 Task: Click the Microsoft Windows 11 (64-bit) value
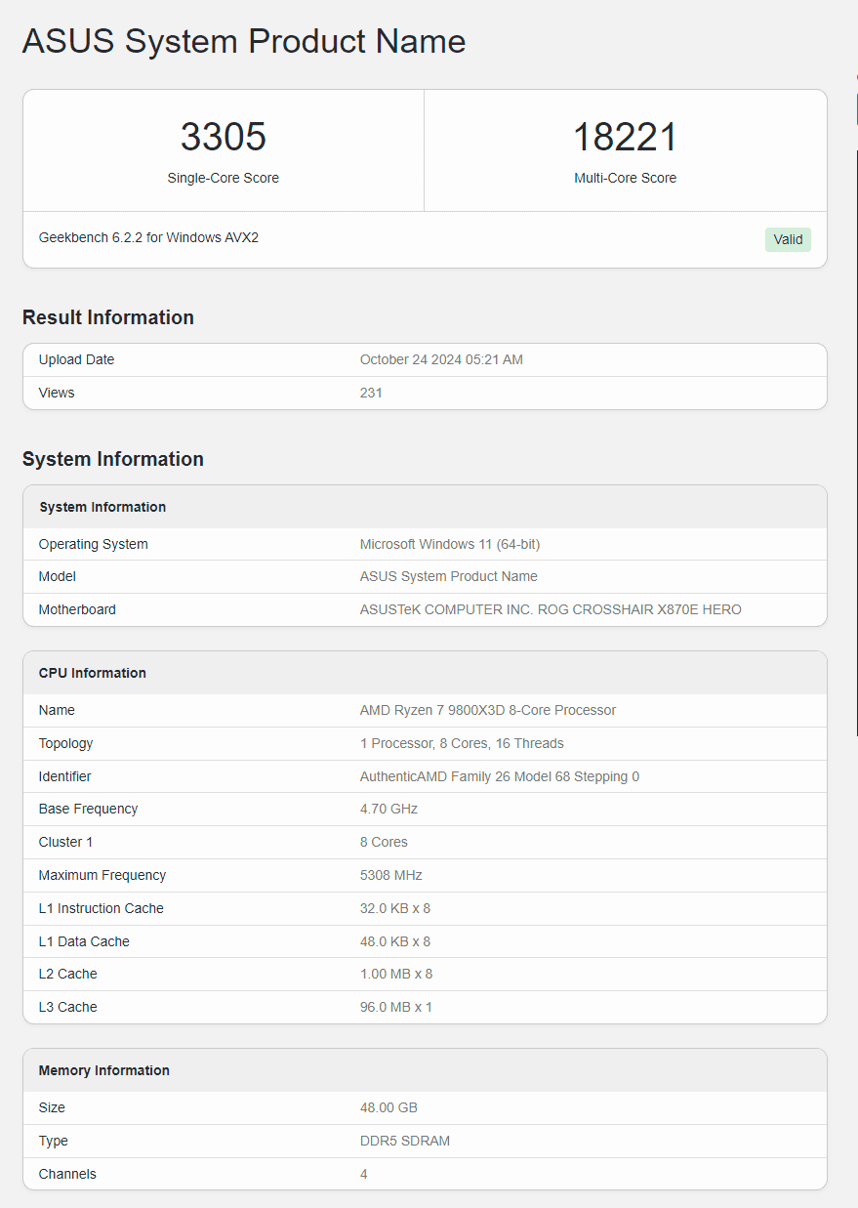pos(450,544)
